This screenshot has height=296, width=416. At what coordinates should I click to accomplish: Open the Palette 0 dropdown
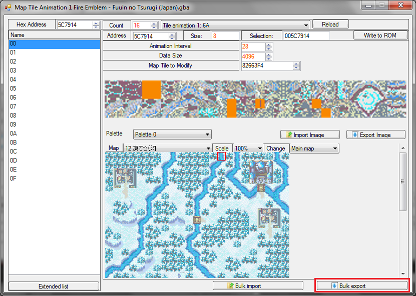point(172,134)
